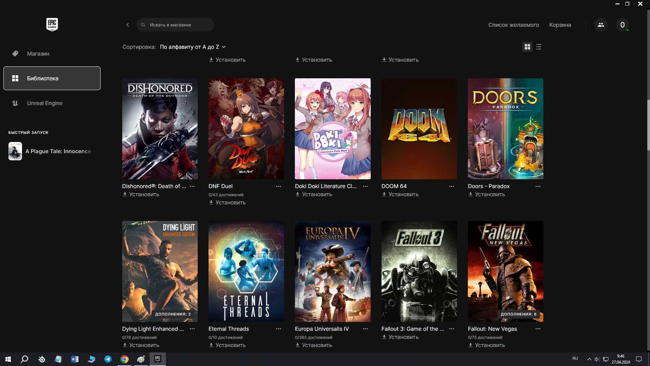Go back with the arrow icon

pos(128,25)
